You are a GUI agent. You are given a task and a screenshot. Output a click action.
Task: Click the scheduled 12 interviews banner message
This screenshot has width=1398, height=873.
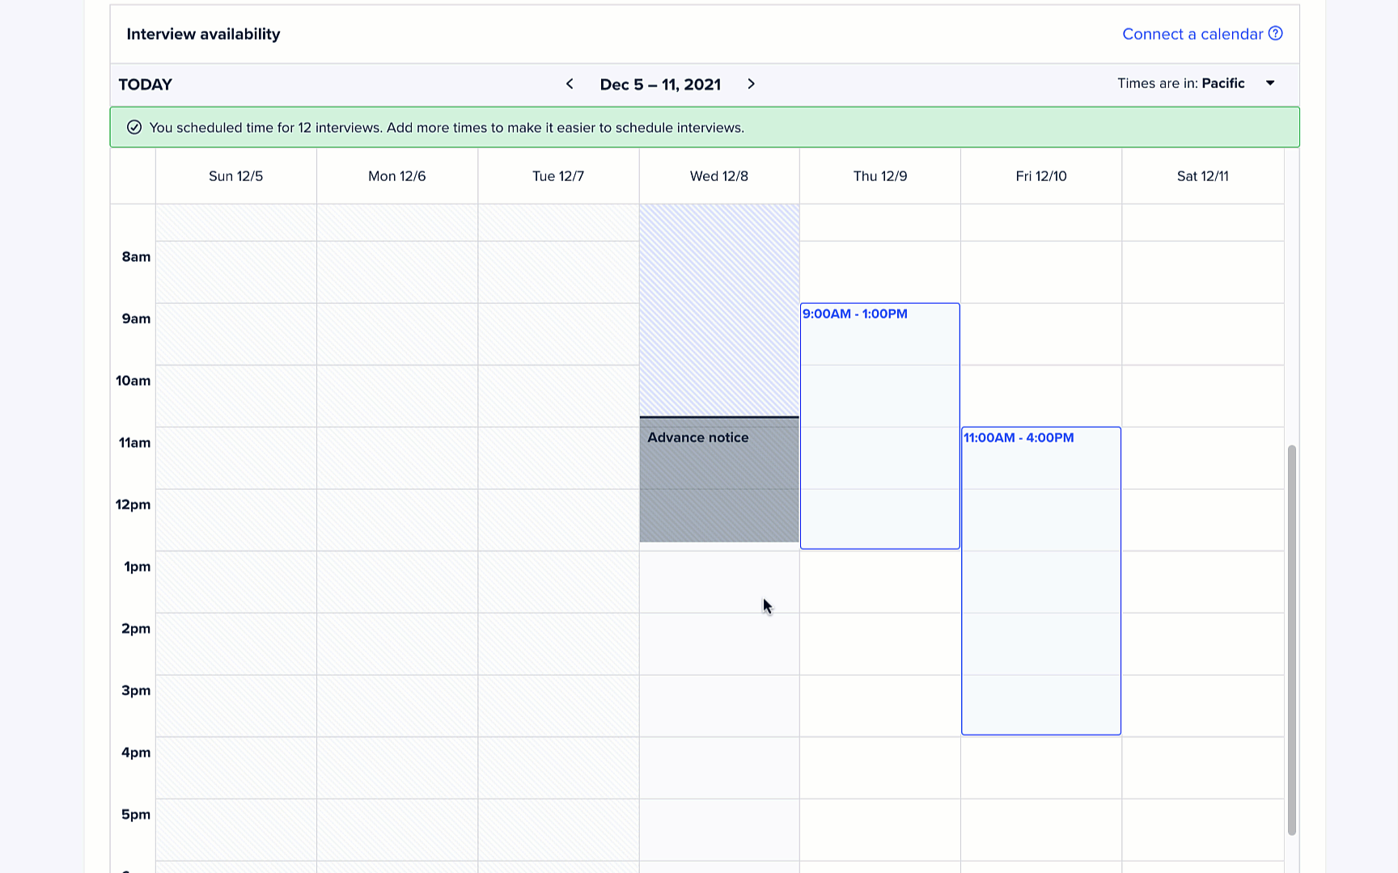click(447, 128)
